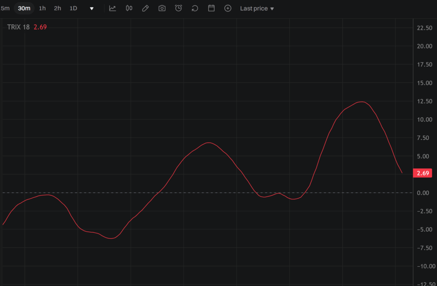Open the indicators line chart icon
This screenshot has width=437, height=286.
(x=113, y=8)
